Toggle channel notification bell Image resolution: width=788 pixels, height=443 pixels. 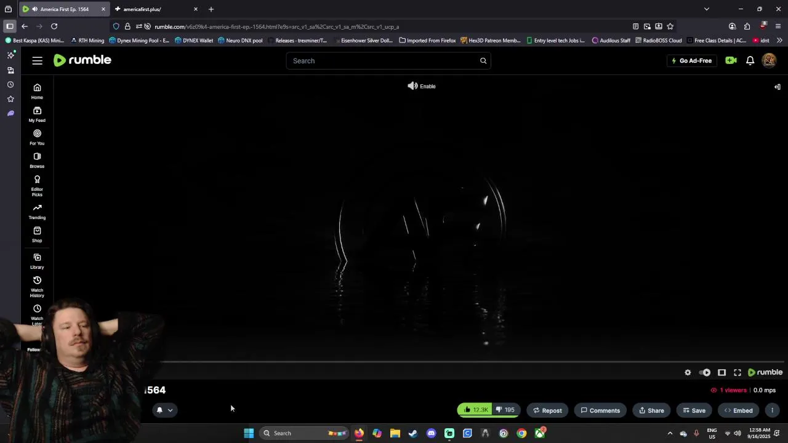(x=159, y=410)
